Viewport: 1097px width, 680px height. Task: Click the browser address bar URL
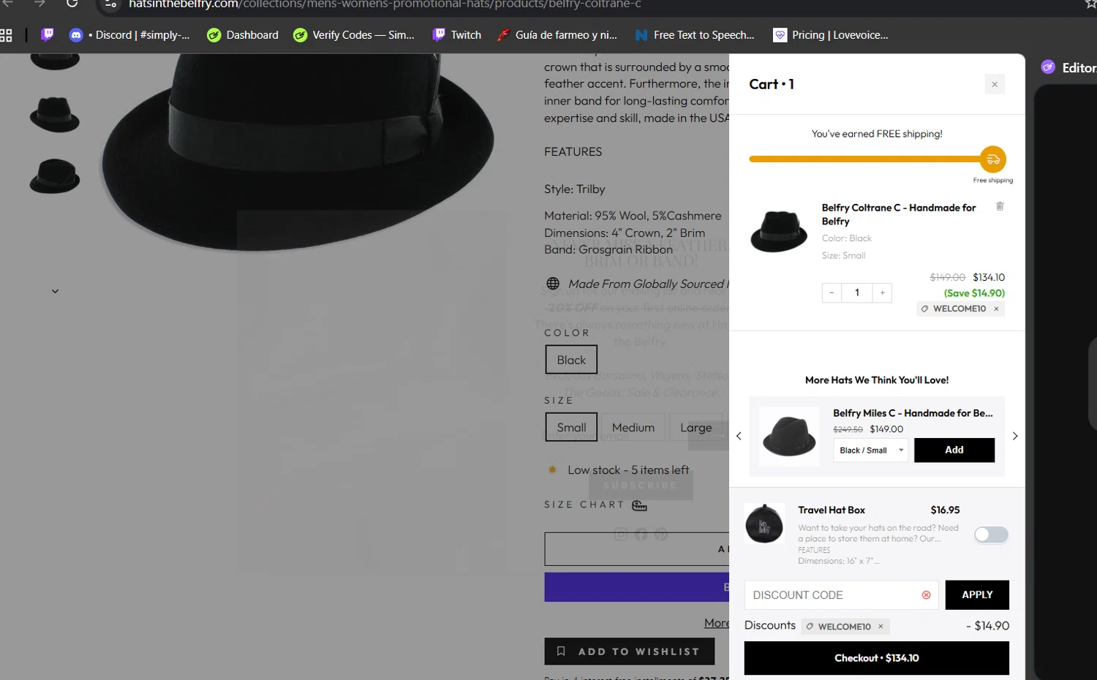click(x=385, y=4)
